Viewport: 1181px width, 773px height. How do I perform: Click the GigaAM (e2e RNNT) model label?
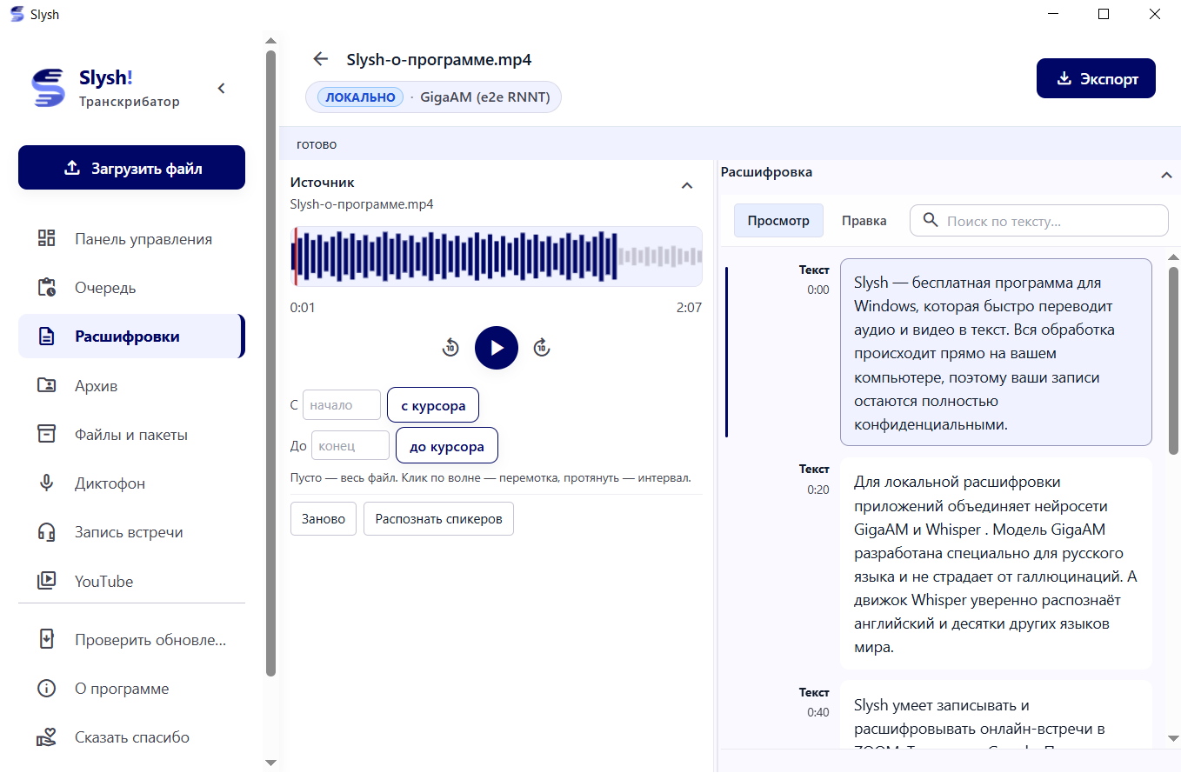[x=485, y=97]
